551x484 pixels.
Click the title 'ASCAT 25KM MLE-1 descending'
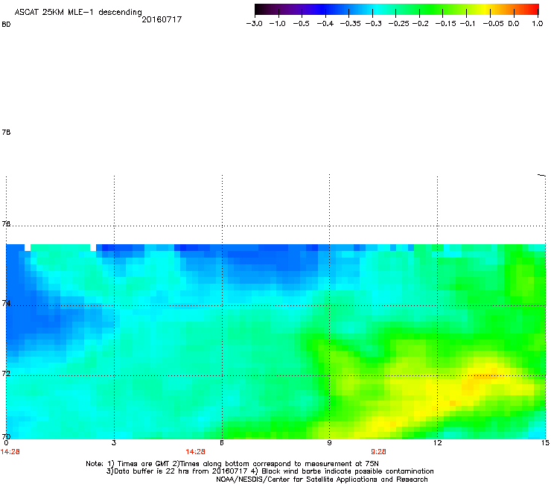tap(78, 13)
